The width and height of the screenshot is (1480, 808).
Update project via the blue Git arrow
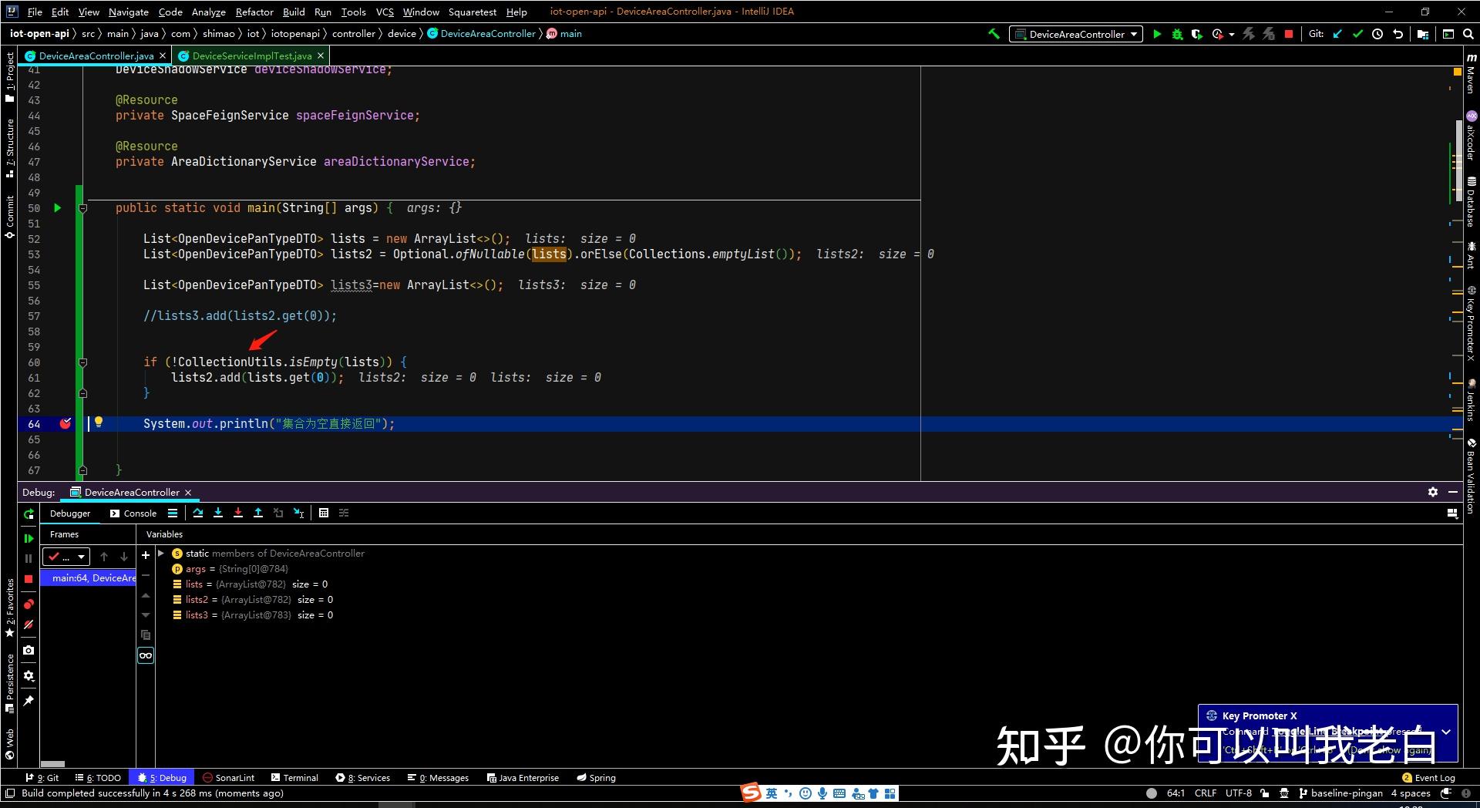coord(1337,34)
